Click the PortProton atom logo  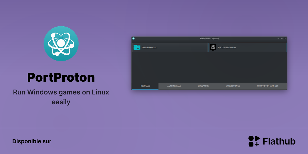(61, 44)
